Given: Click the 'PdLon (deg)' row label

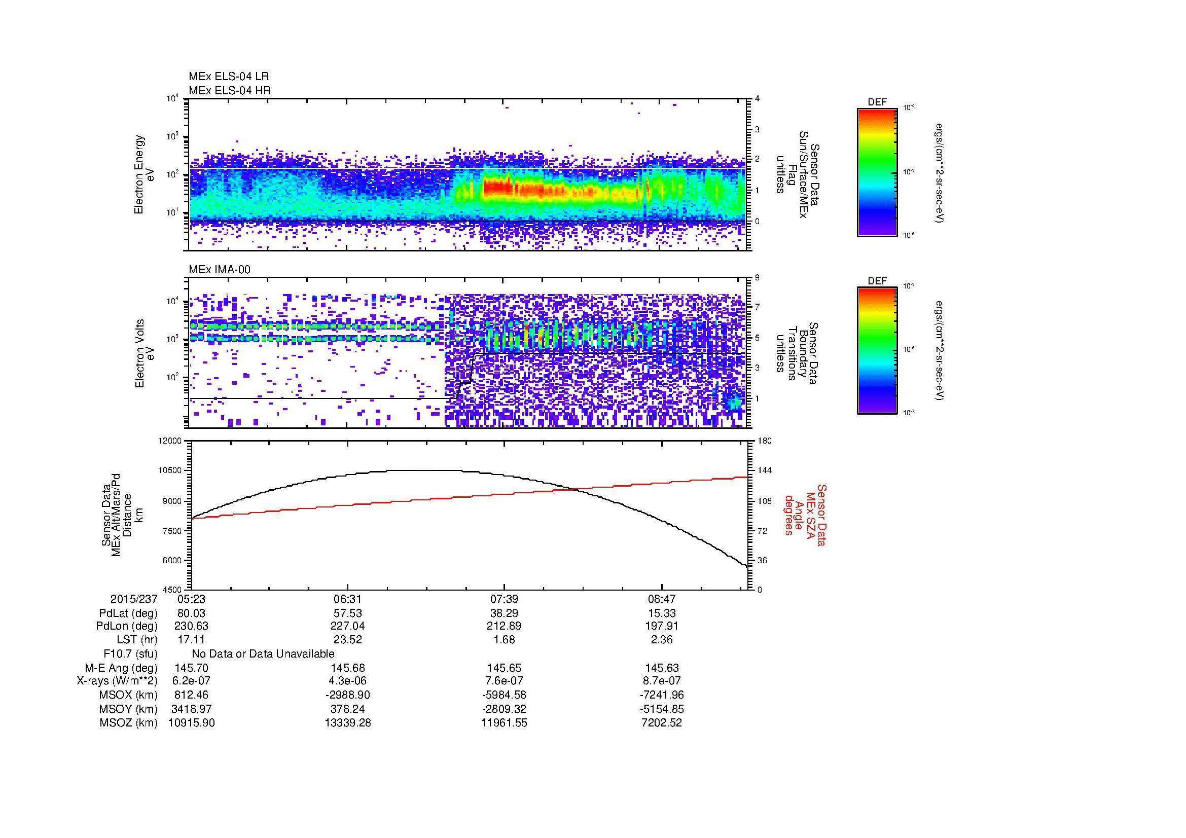Looking at the screenshot, I should click(x=127, y=626).
